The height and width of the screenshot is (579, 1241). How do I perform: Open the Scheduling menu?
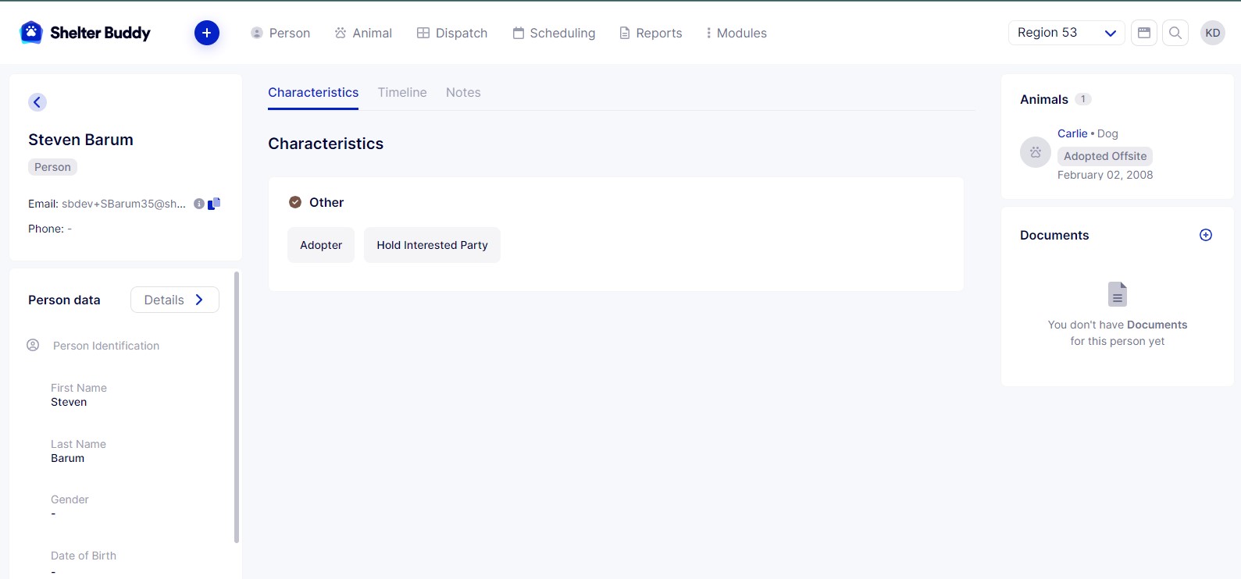554,33
